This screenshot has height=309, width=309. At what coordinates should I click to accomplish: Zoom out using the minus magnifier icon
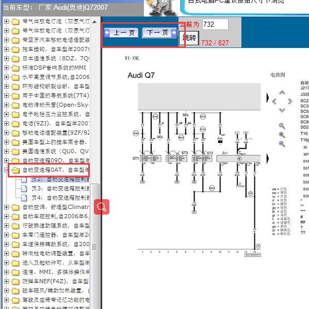[x=282, y=144]
